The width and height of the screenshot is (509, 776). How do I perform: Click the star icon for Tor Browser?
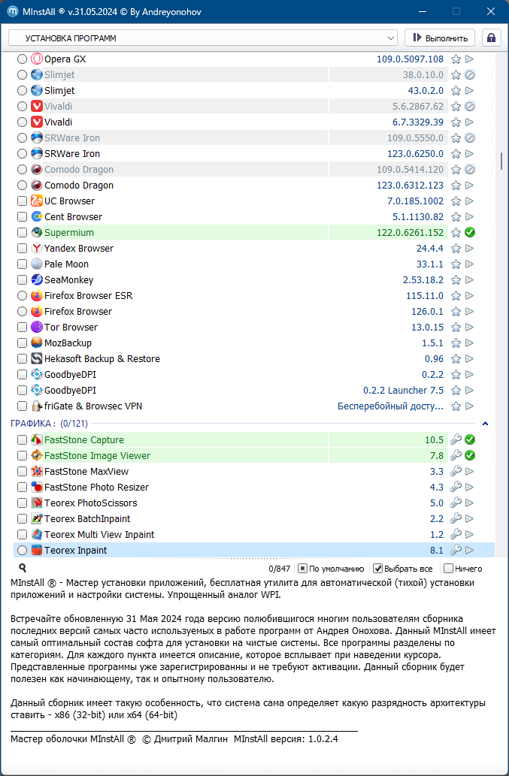456,327
